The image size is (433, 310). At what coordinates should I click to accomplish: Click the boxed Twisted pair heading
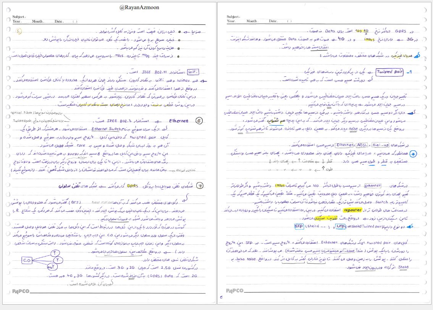pyautogui.click(x=389, y=72)
